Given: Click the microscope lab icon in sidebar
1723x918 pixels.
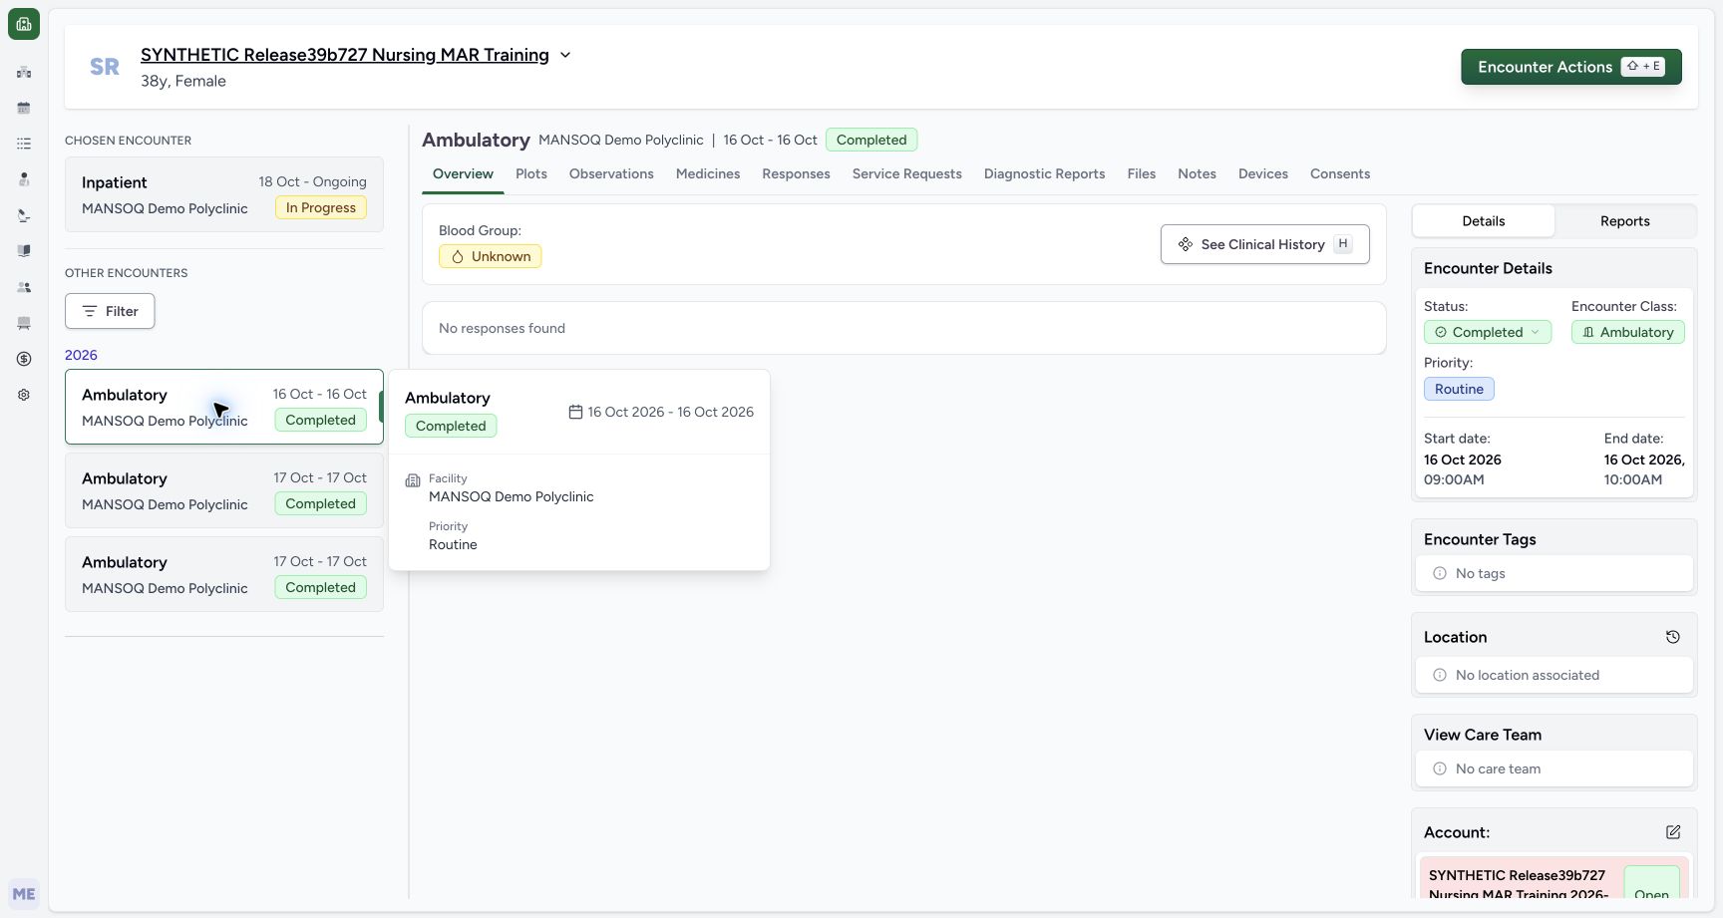Looking at the screenshot, I should coord(24,215).
